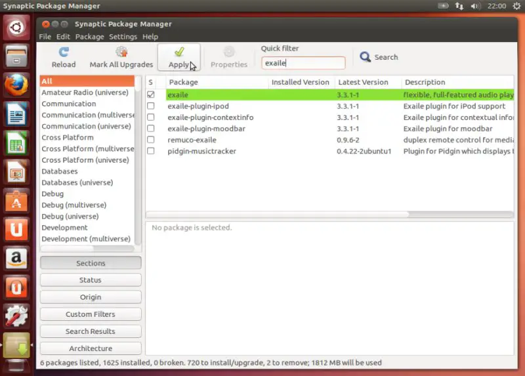Select the Debug section
The image size is (525, 376).
coord(87,194)
